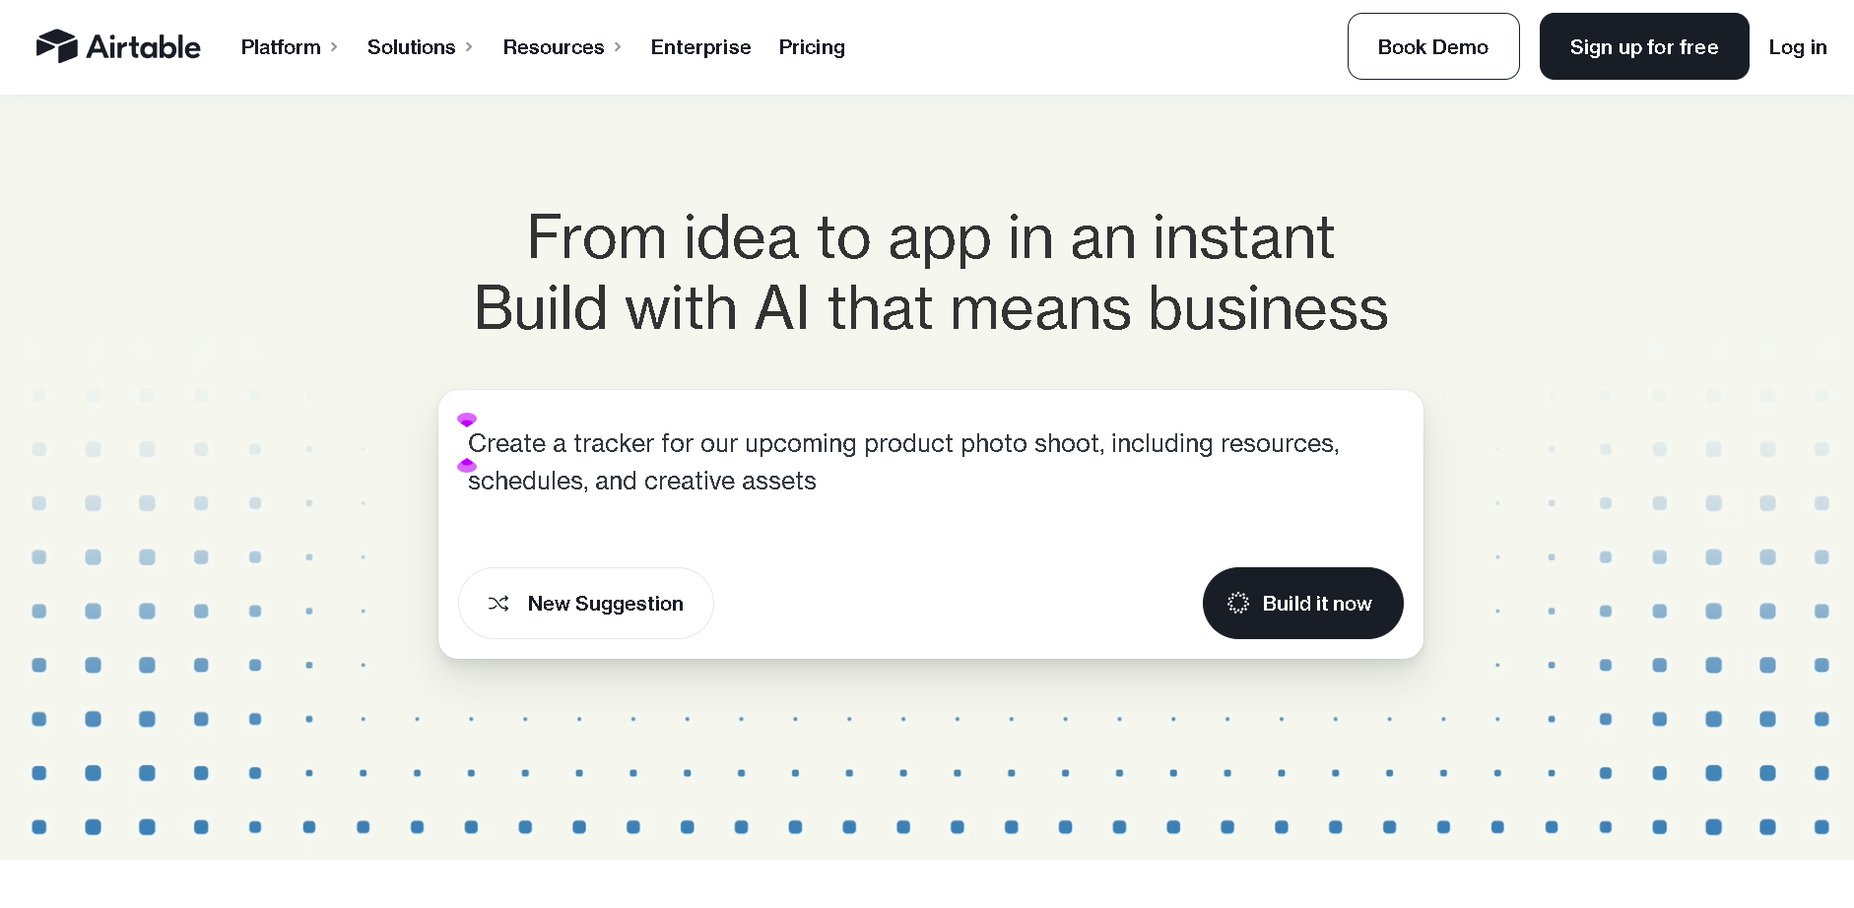Click the Book Demo button
Image resolution: width=1854 pixels, height=908 pixels.
(x=1433, y=46)
